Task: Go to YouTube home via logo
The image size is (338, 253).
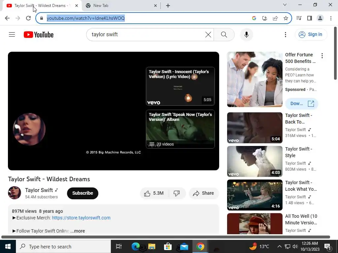Action: [x=39, y=35]
